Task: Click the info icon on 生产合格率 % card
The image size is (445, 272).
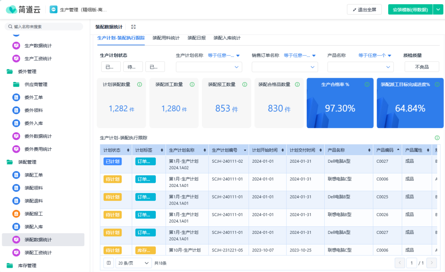Action: [367, 85]
